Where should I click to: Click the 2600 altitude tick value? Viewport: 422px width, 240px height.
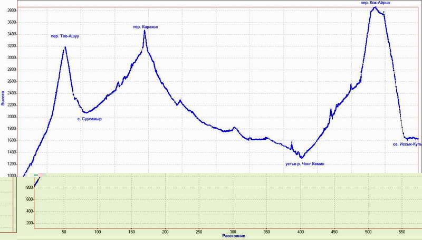pyautogui.click(x=12, y=82)
